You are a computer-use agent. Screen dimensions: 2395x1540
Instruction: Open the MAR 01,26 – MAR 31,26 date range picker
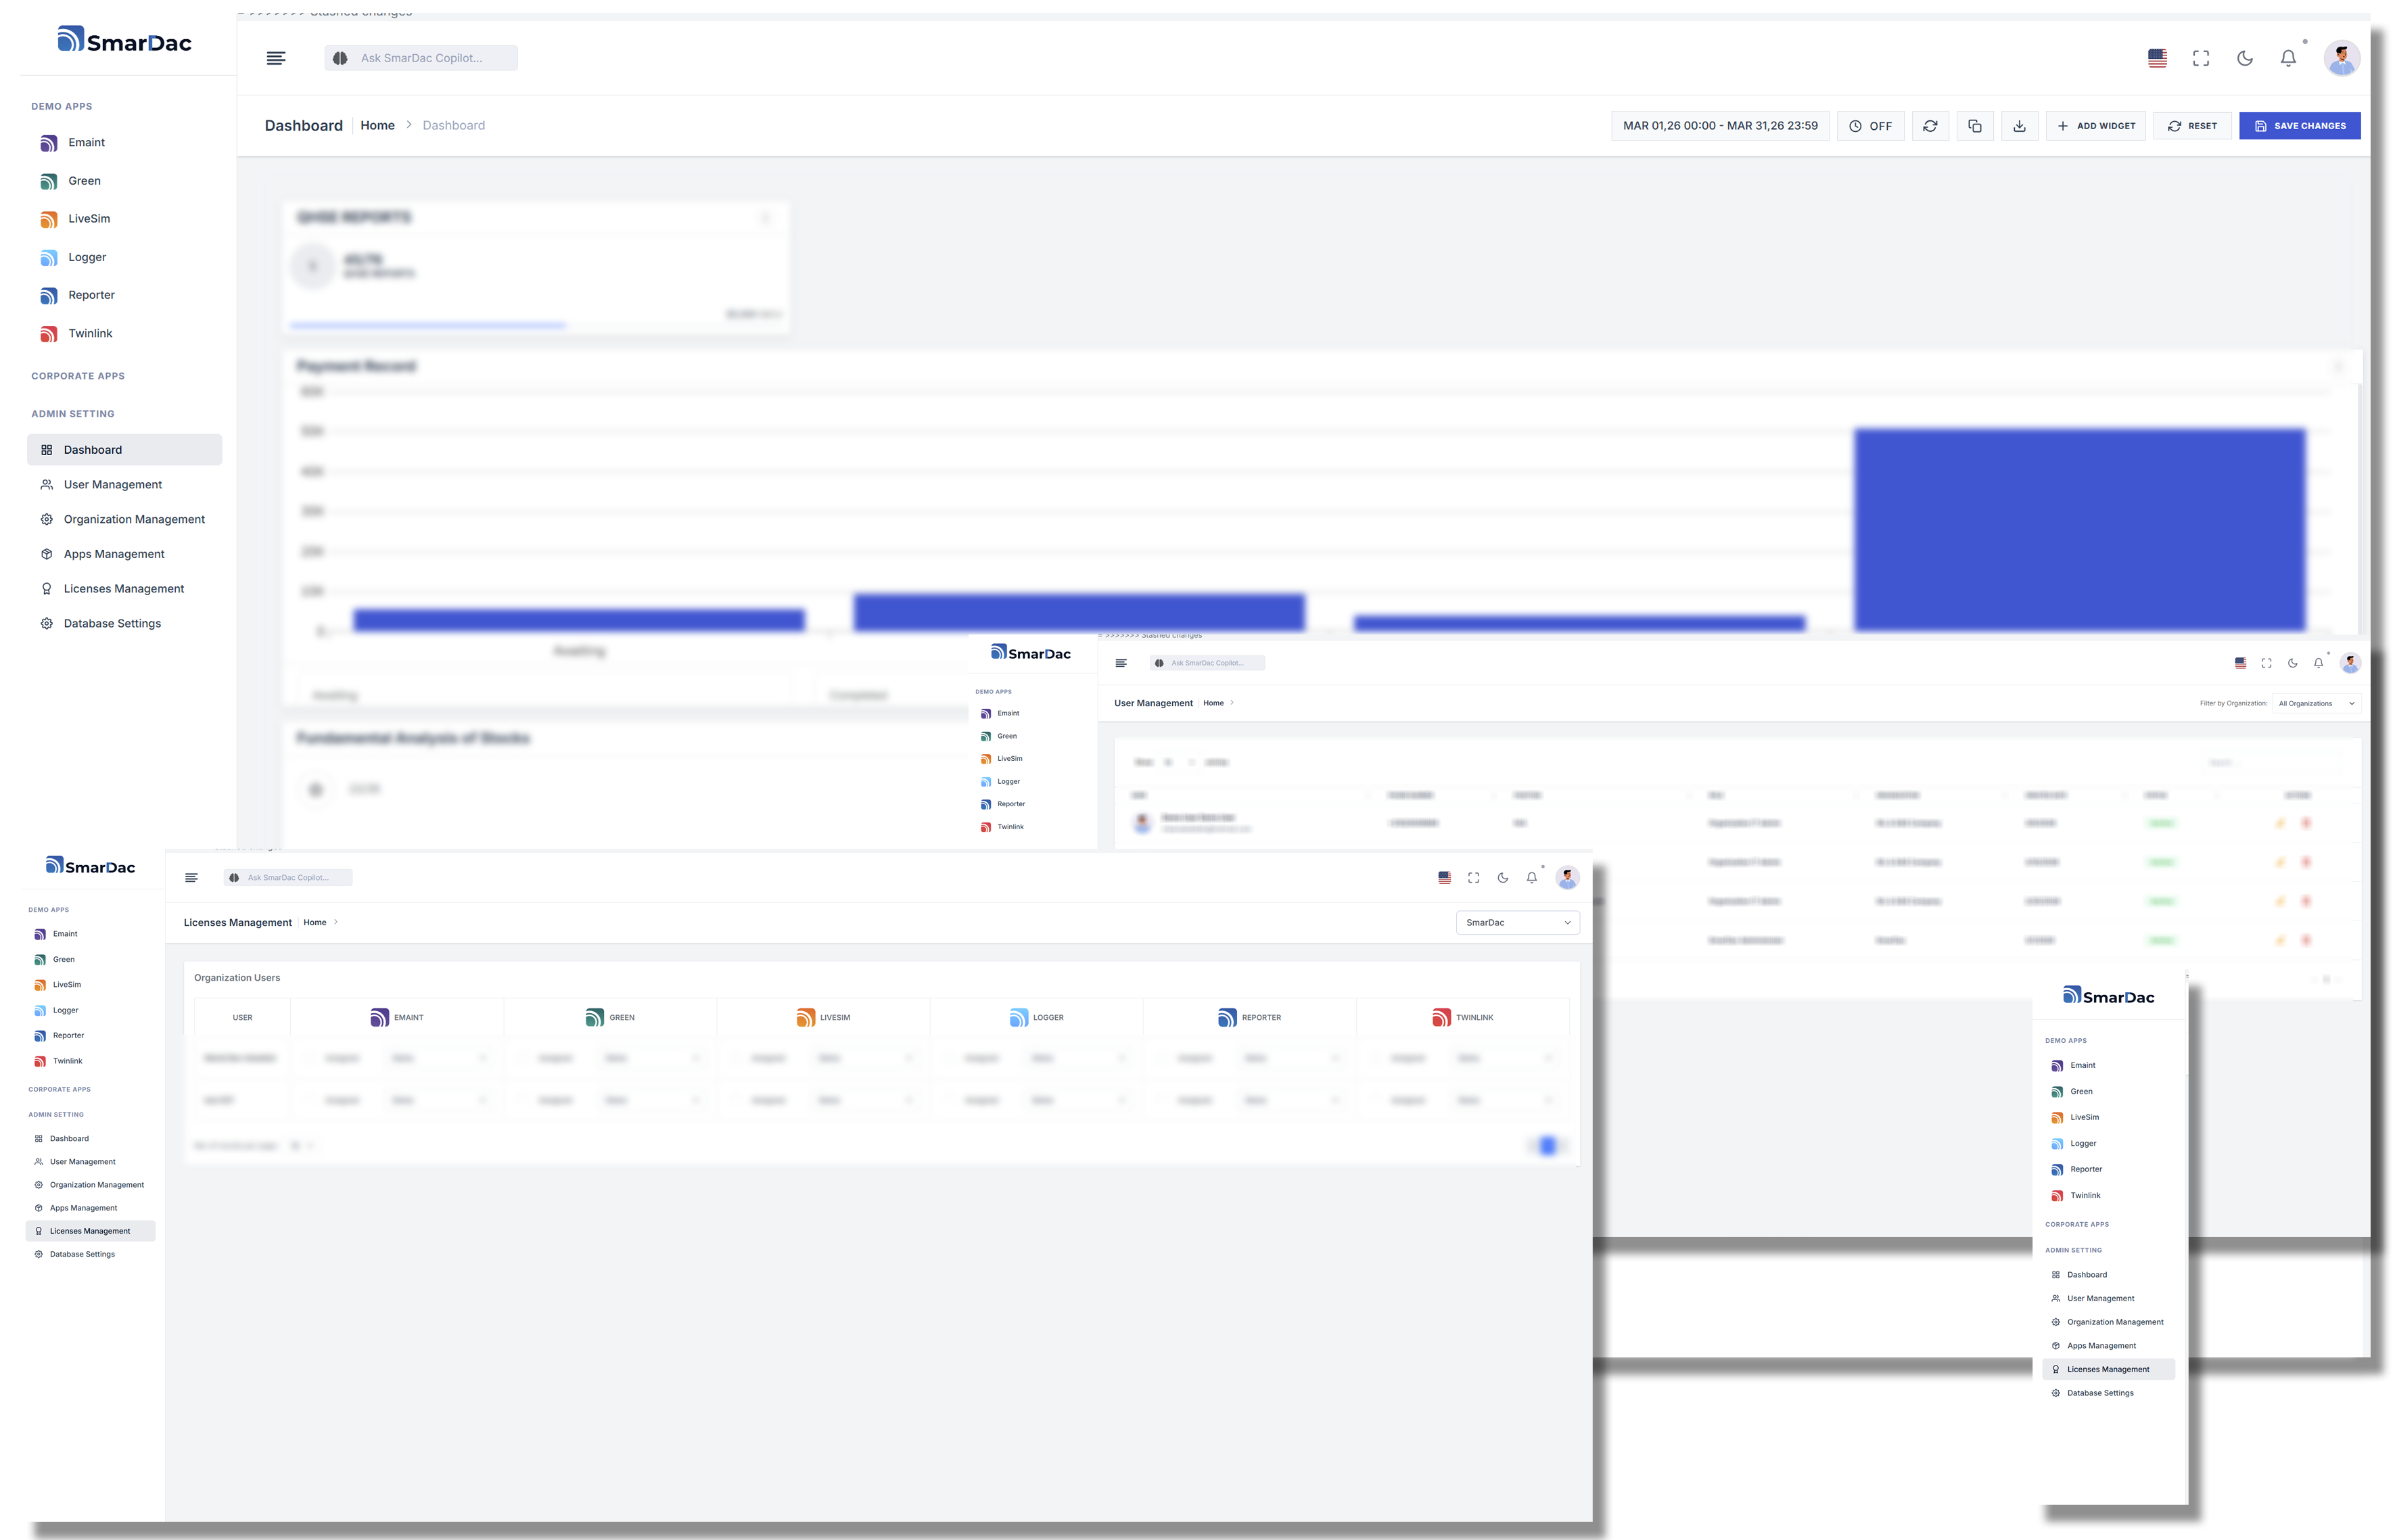coord(1720,126)
